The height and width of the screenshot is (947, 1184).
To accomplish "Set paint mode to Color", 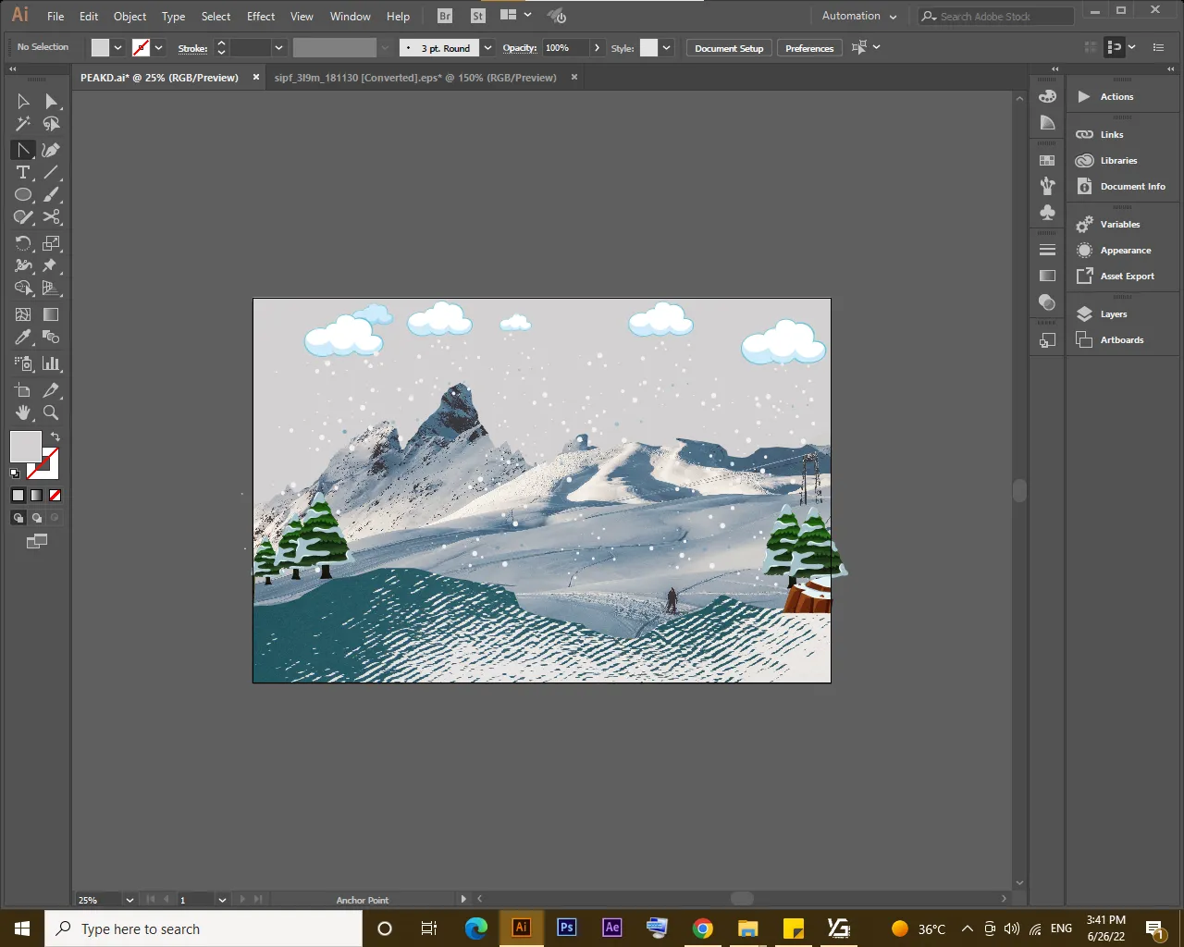I will [18, 496].
